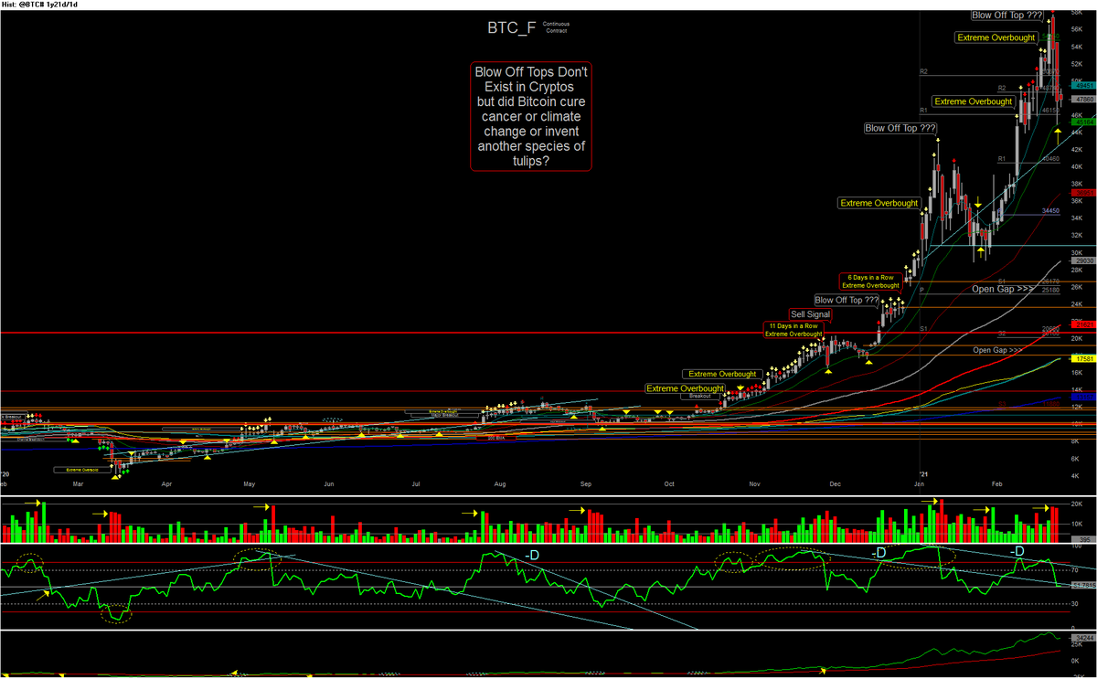Click the Oct label on time axis
This screenshot has width=1097, height=679.
(670, 483)
